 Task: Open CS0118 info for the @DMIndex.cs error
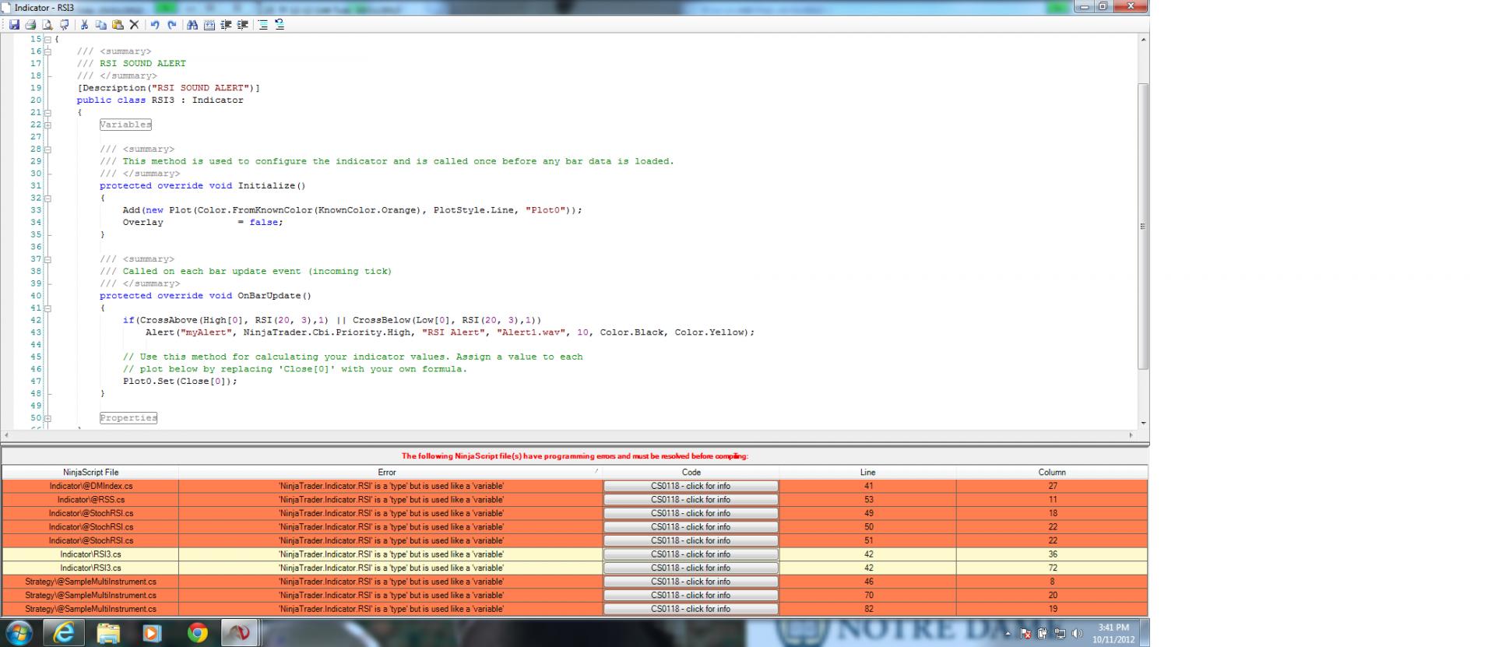click(691, 486)
